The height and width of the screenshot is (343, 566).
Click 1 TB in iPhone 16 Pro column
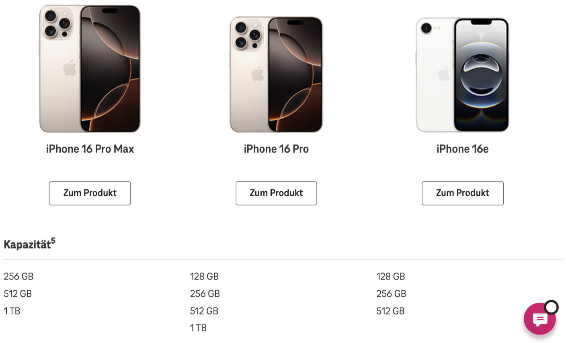198,328
